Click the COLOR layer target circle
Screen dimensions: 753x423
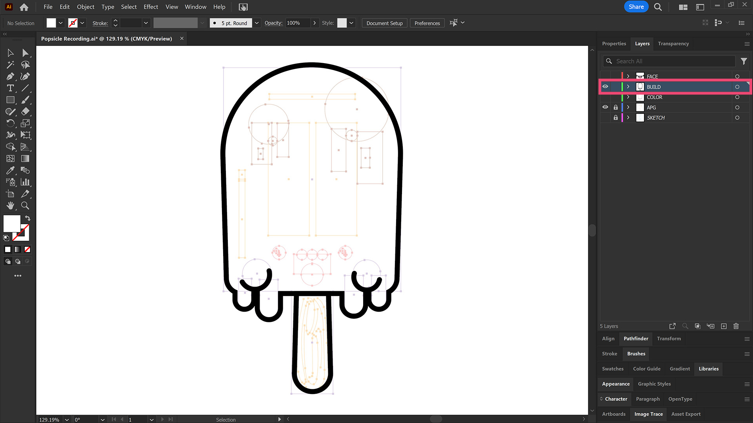click(737, 97)
